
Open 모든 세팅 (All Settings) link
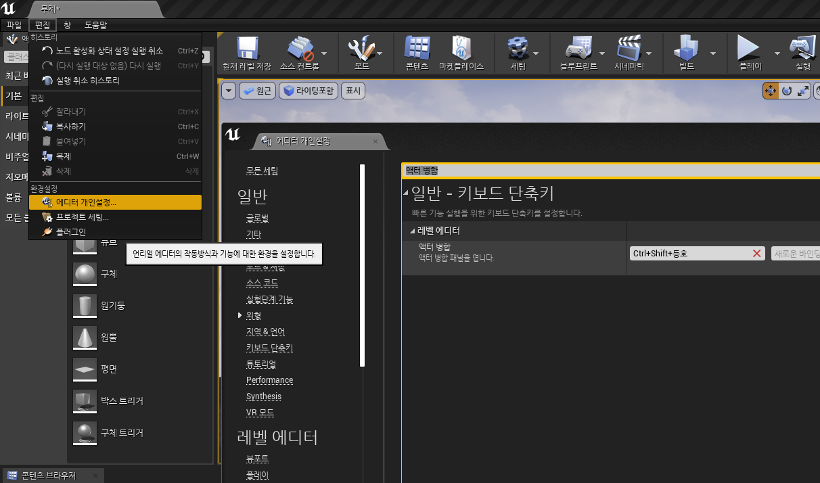tap(262, 170)
